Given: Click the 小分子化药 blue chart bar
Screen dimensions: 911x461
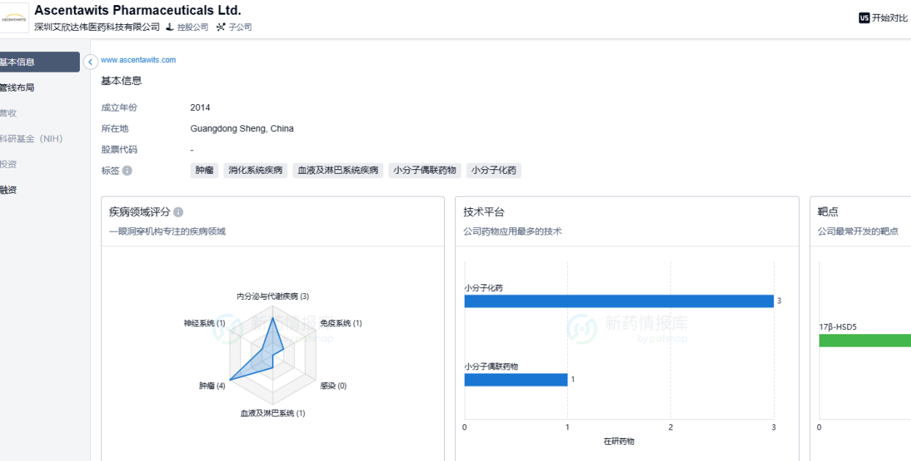Looking at the screenshot, I should click(619, 301).
